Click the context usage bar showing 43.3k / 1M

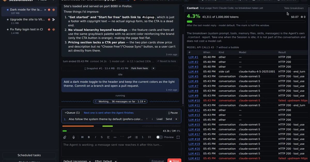point(112,131)
